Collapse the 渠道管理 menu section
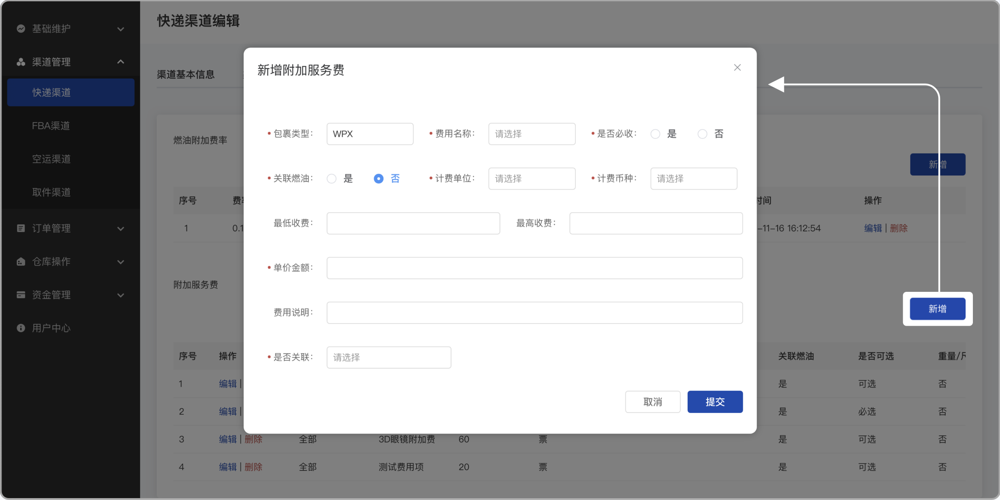Screen dimensions: 1000x500 (121, 62)
